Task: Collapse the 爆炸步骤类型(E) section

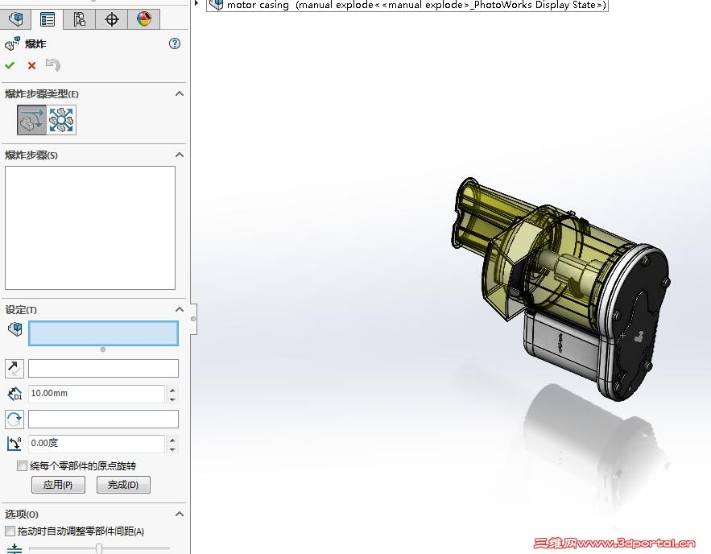Action: click(180, 94)
